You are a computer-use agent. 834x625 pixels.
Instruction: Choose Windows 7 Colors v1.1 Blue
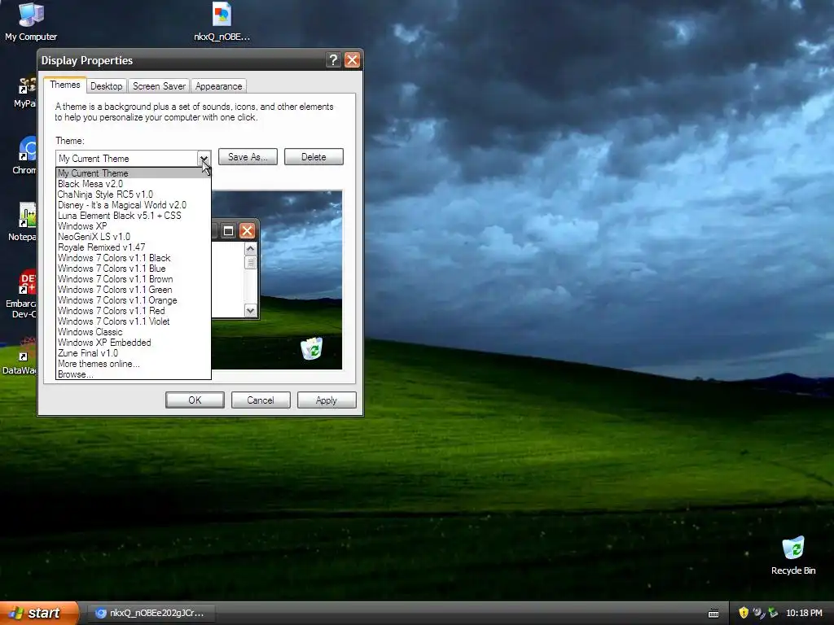tap(134, 269)
